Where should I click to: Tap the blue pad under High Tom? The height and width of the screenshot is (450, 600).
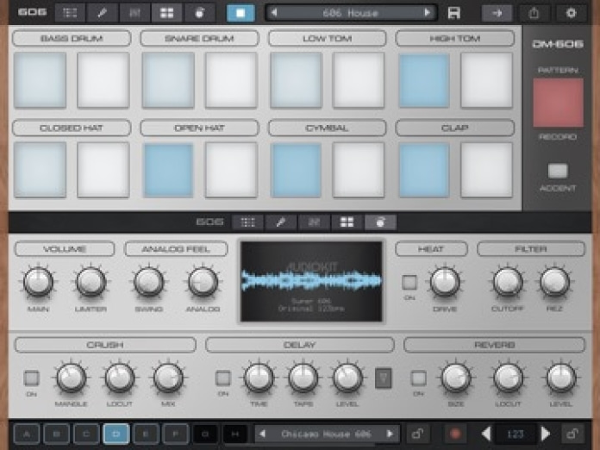click(424, 80)
